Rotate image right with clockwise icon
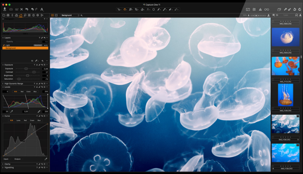 click(x=299, y=9)
